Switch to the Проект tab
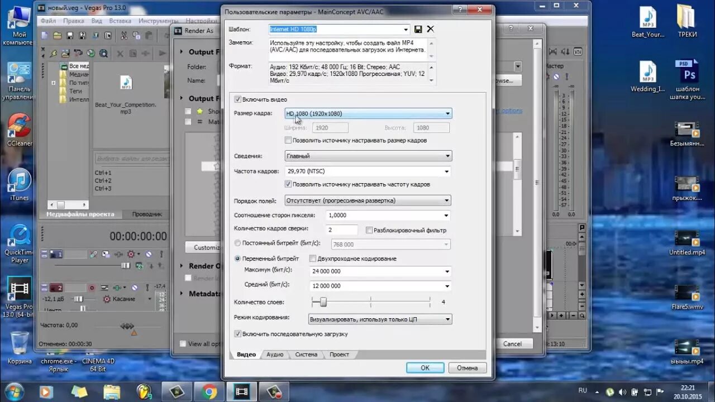Screen dimensions: 715x402 [x=339, y=355]
